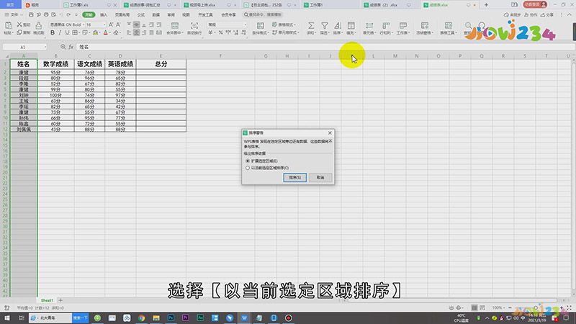Open the Table Tools icon
576x324 pixels.
click(x=448, y=25)
